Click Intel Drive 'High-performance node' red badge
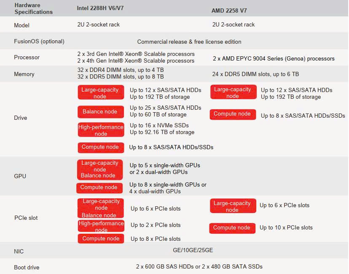This screenshot has width=349, height=274. click(101, 130)
